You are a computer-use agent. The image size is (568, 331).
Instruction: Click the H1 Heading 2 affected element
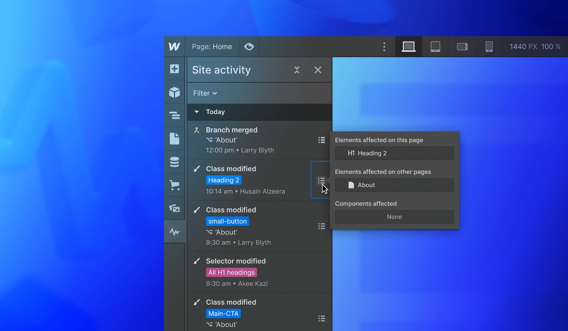[394, 153]
